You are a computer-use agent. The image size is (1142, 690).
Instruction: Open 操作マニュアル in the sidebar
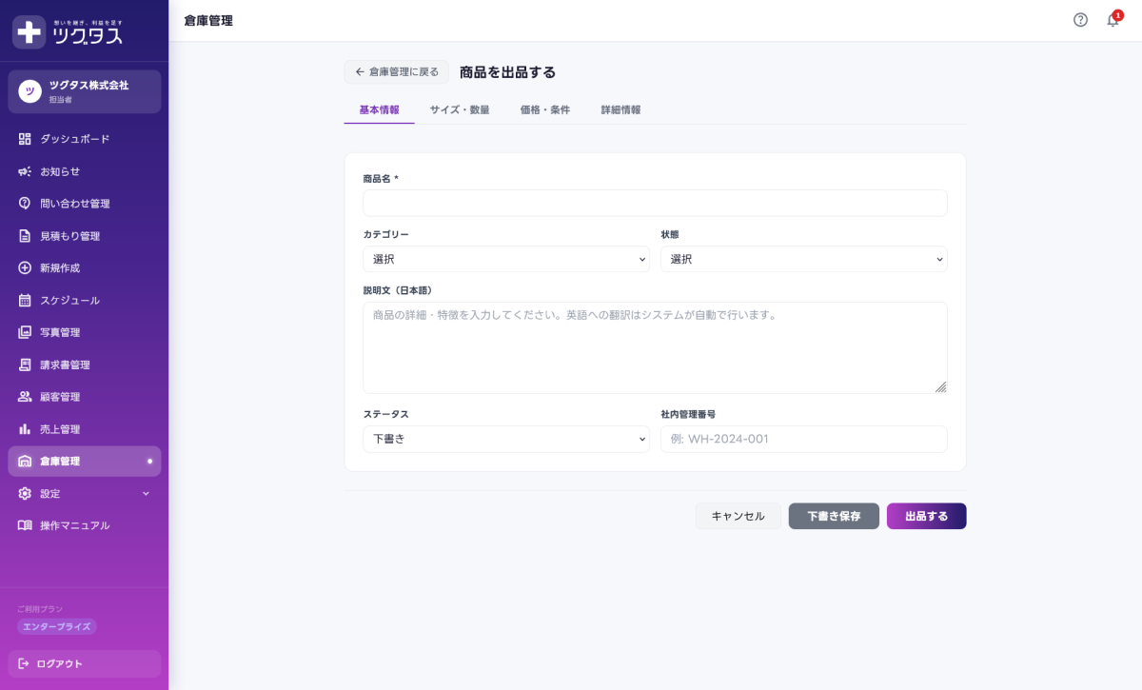click(85, 525)
